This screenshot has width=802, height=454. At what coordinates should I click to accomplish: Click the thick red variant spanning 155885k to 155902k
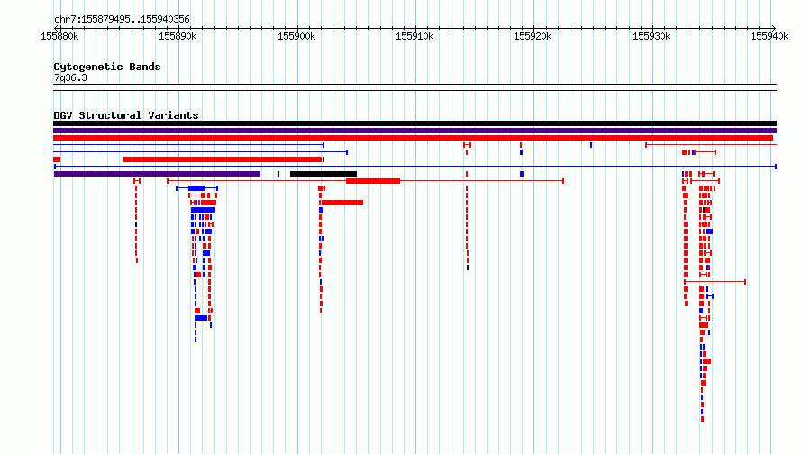222,159
